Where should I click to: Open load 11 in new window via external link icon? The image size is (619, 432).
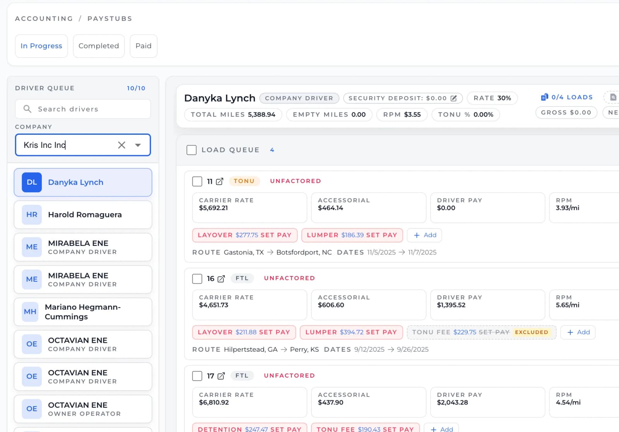tap(219, 181)
